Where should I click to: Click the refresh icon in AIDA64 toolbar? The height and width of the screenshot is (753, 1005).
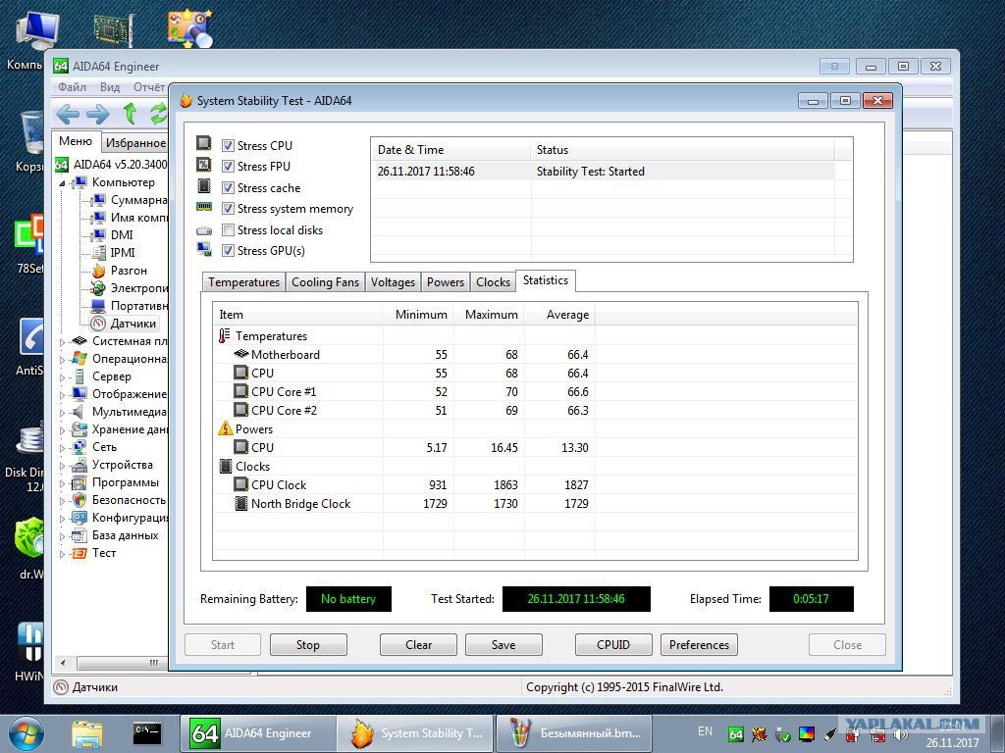[x=158, y=114]
